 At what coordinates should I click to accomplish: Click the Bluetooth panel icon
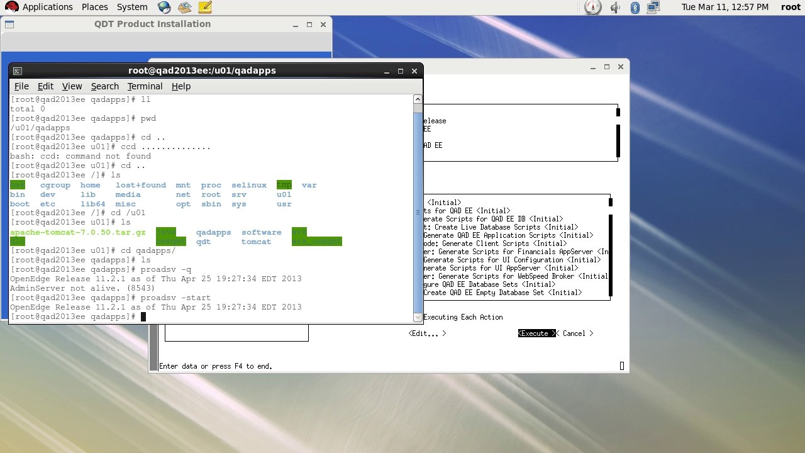coord(635,8)
